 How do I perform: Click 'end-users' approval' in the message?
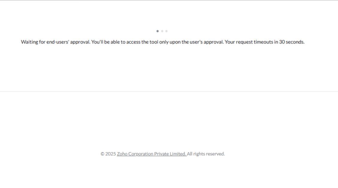coord(68,42)
